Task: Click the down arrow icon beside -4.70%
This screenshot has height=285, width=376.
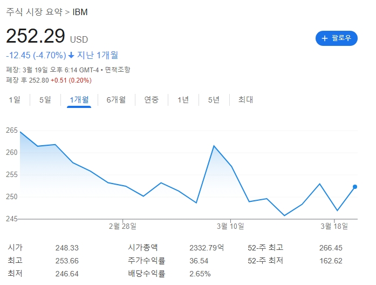Action: (71, 56)
